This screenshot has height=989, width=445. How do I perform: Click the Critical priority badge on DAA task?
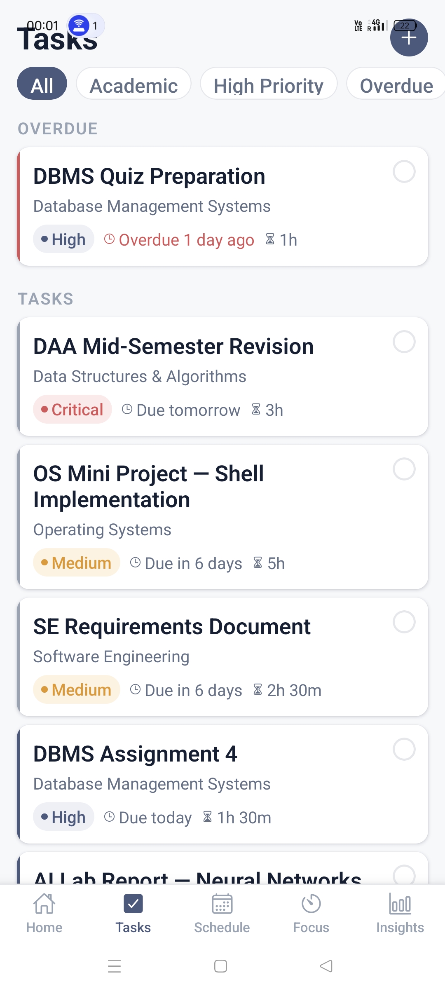73,410
